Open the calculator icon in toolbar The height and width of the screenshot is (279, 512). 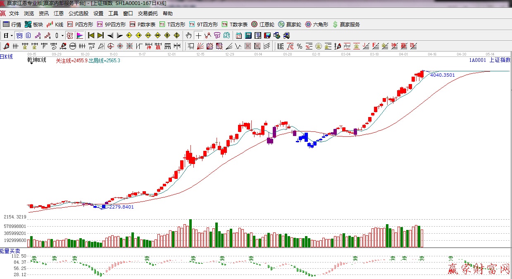click(x=248, y=35)
